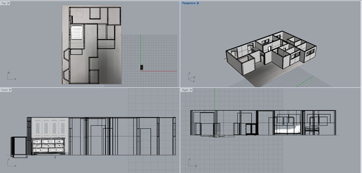This screenshot has height=173, width=362.
Task: Click the xyz axes icon in Perspective viewport
Action: coord(191,77)
